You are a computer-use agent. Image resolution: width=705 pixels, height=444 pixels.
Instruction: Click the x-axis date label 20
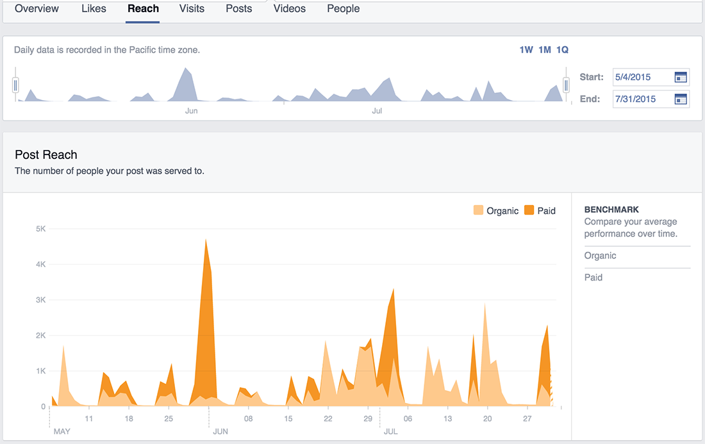[x=487, y=418]
